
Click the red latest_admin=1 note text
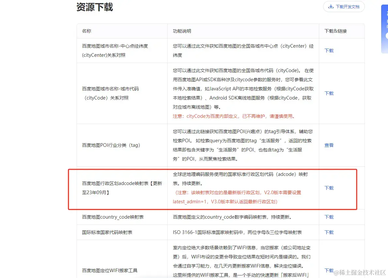(x=237, y=197)
